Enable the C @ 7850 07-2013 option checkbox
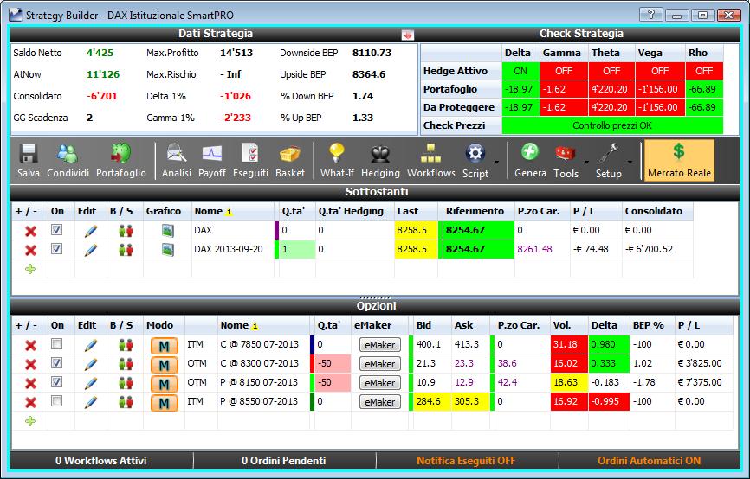 [56, 344]
